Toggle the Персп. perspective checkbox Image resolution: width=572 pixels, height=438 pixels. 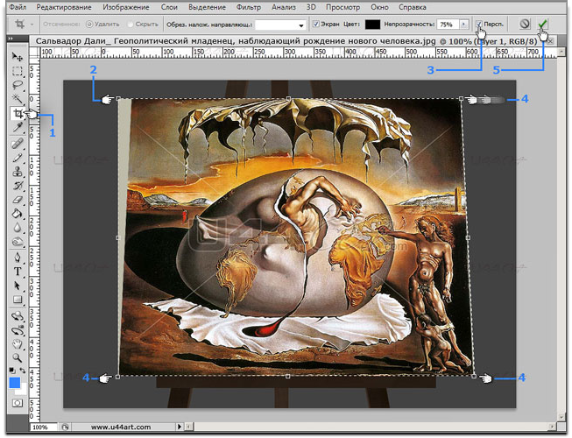479,24
